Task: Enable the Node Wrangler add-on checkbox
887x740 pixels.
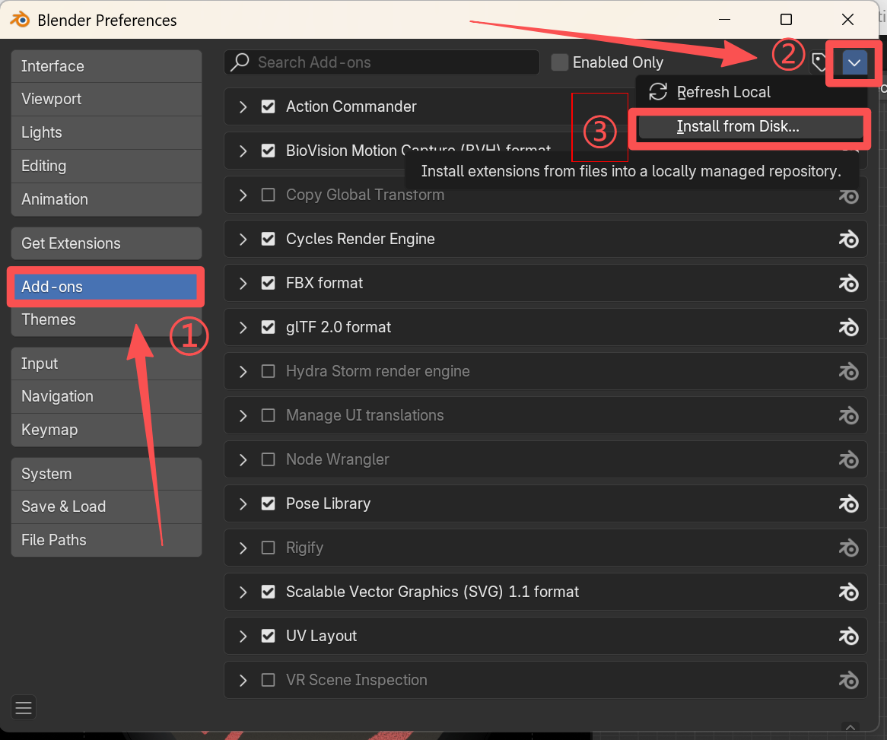Action: click(268, 459)
